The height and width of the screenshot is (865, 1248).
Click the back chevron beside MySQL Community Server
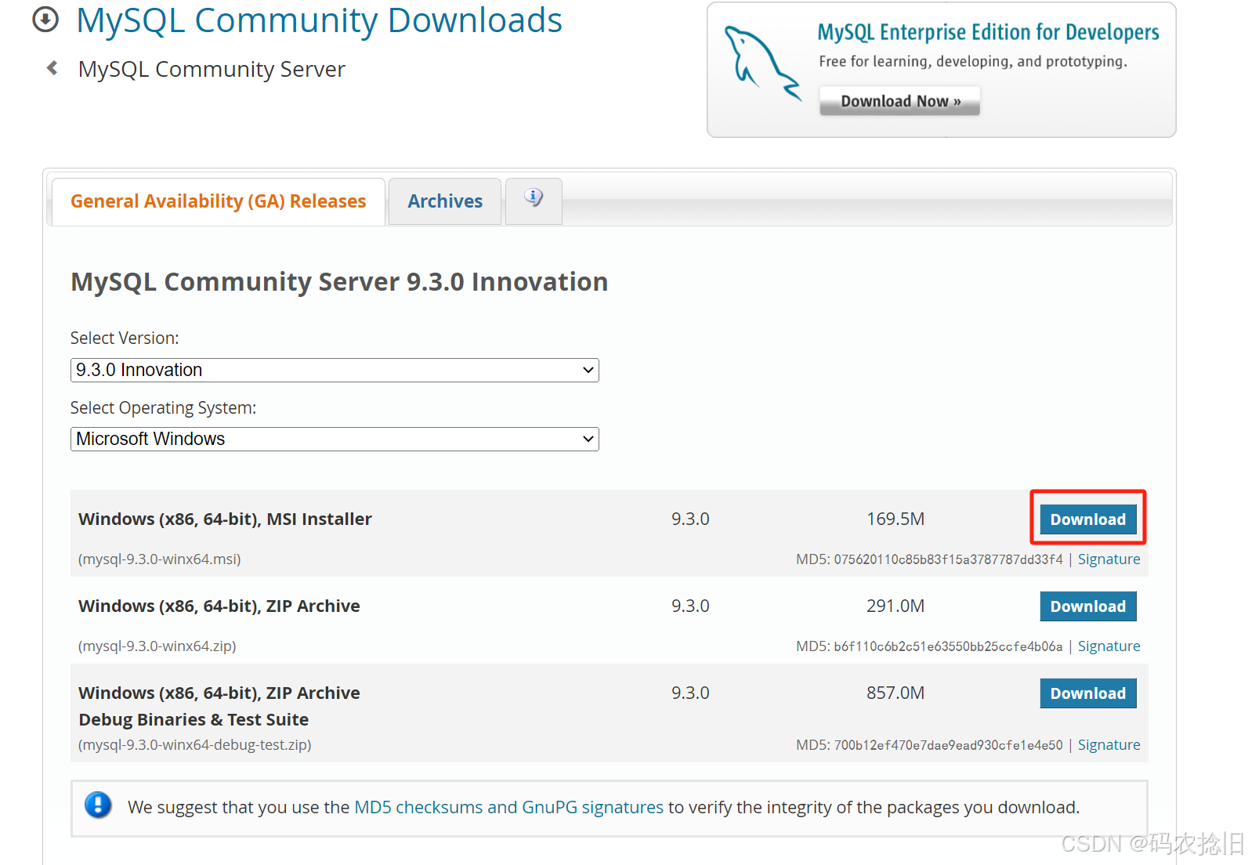point(52,68)
